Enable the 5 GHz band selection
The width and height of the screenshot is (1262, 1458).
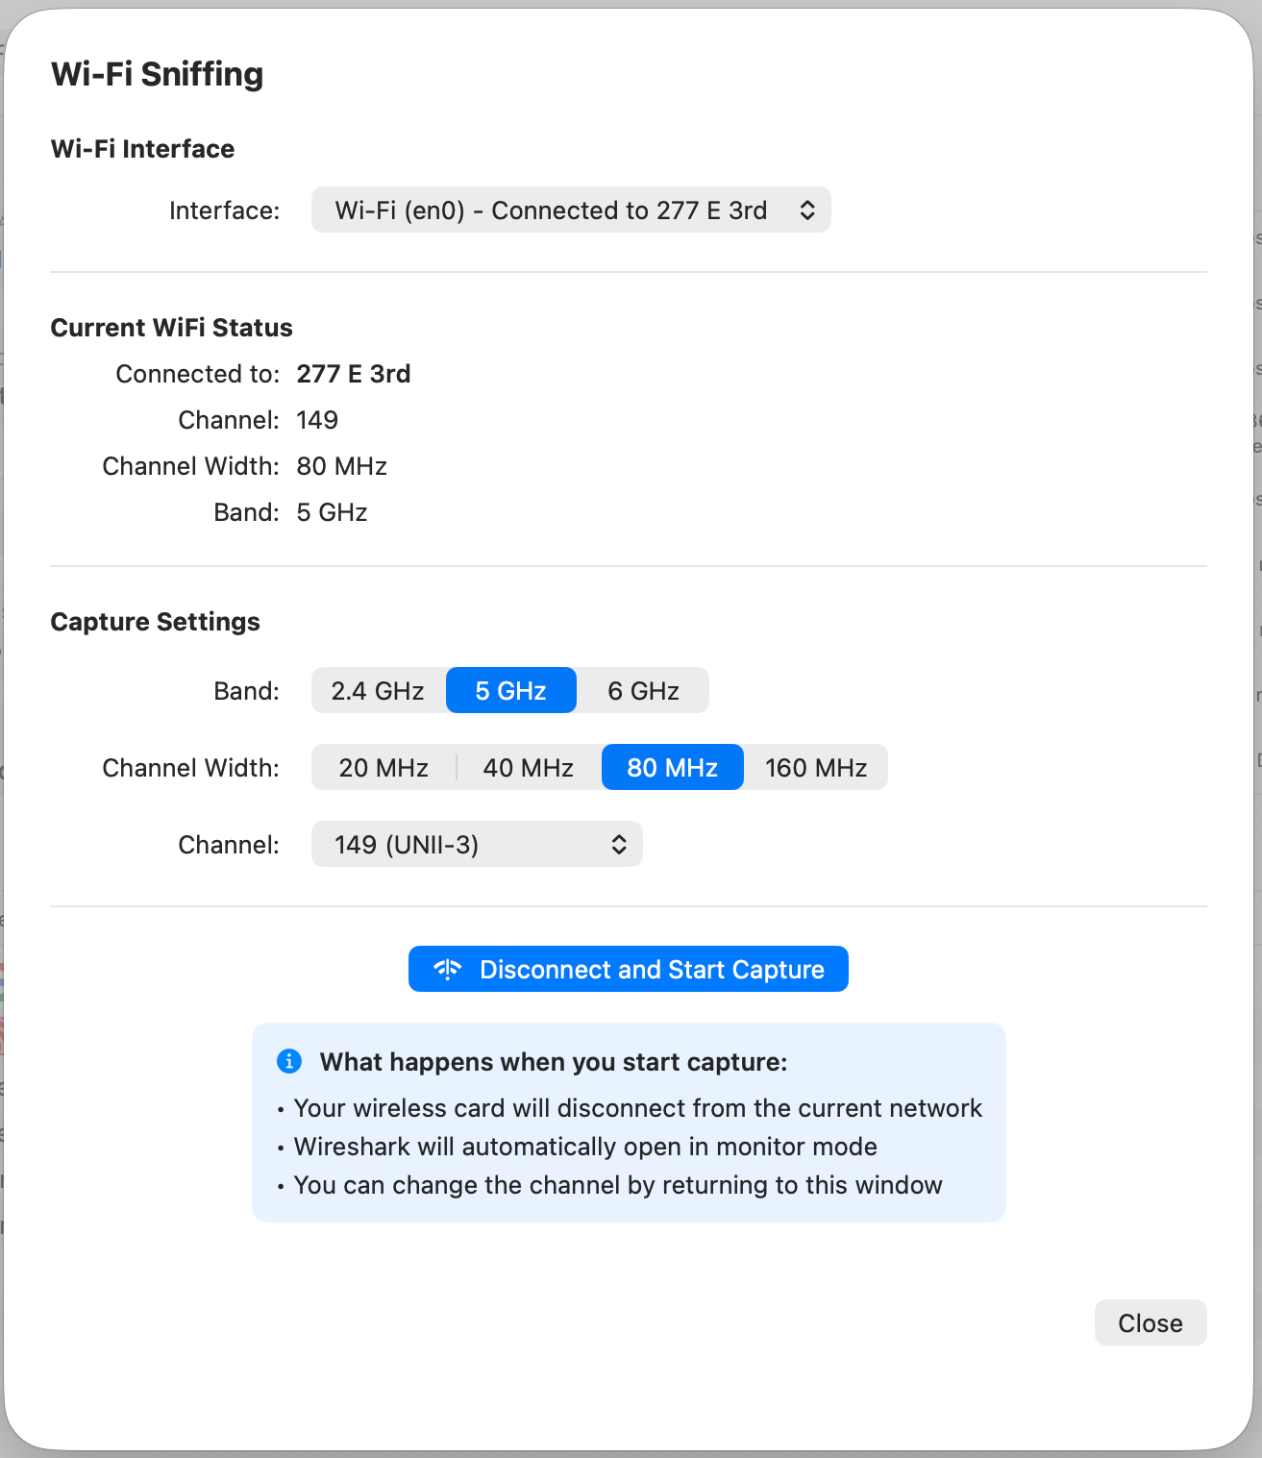(x=510, y=690)
